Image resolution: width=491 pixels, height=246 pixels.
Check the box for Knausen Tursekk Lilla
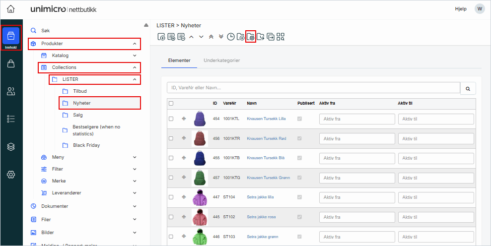pyautogui.click(x=171, y=119)
